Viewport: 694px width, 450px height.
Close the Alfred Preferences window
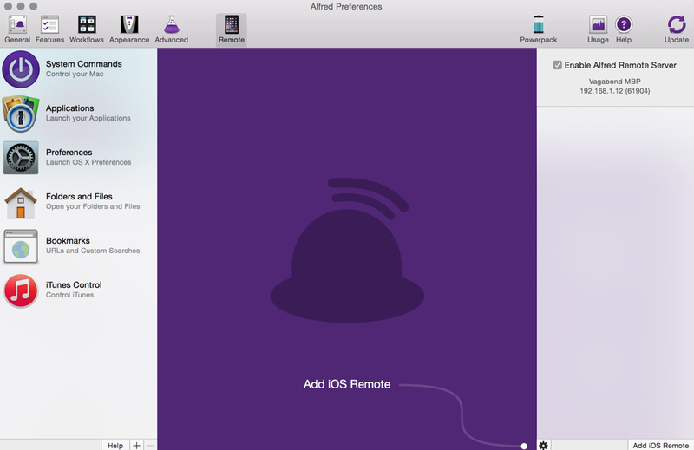(8, 6)
